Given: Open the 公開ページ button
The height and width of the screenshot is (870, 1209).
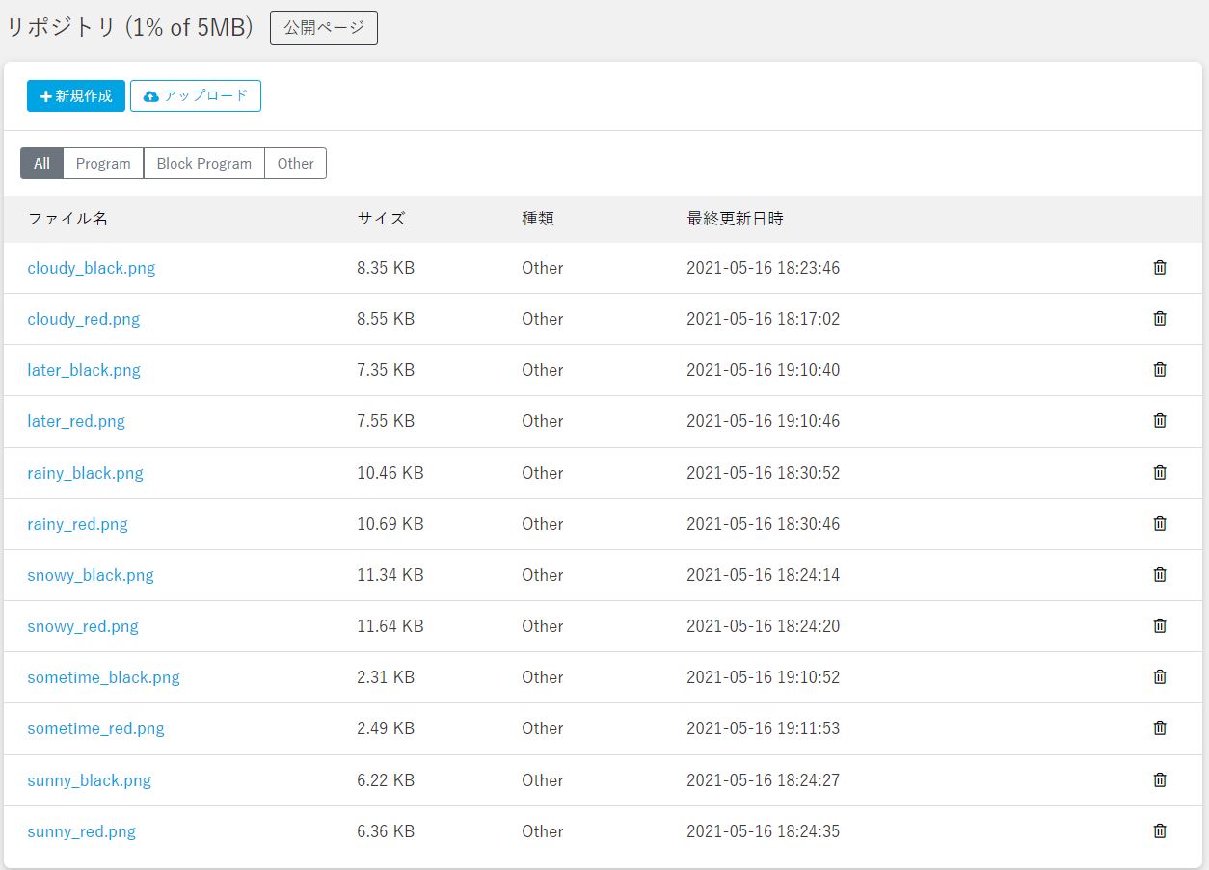Looking at the screenshot, I should pos(324,28).
